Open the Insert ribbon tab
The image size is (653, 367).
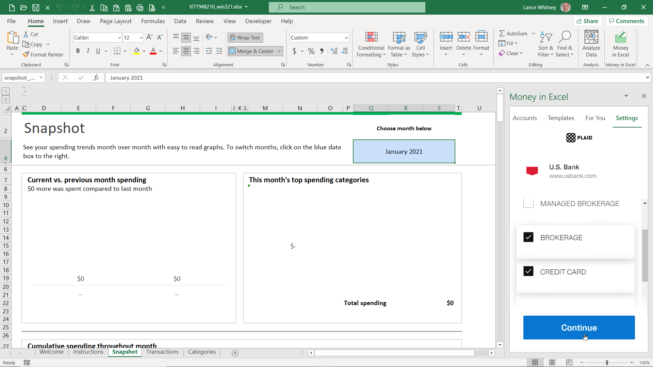(x=60, y=21)
